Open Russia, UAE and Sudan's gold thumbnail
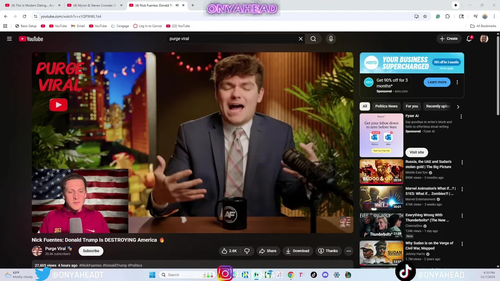Screen dimensions: 500x281 click(x=381, y=171)
